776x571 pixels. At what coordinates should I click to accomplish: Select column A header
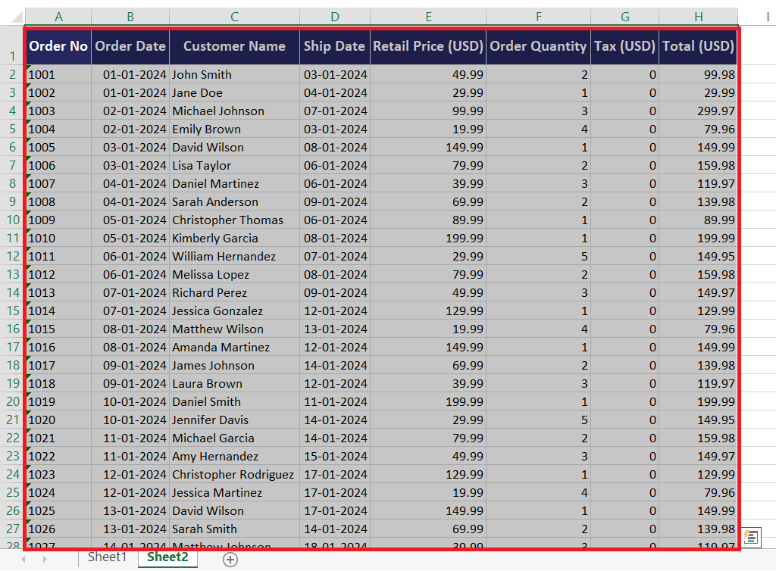click(58, 17)
